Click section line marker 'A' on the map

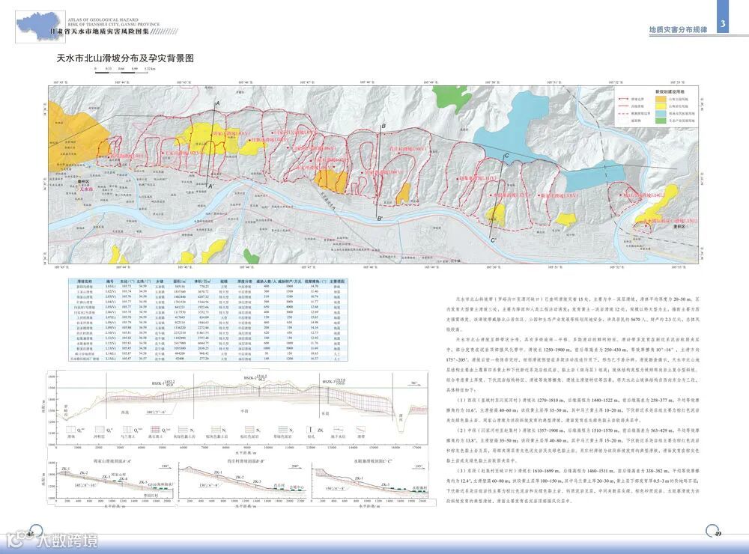pyautogui.click(x=217, y=103)
